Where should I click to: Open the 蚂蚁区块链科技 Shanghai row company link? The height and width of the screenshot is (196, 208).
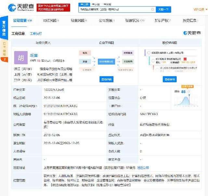click(55, 75)
